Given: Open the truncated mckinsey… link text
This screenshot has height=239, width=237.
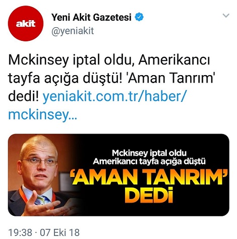Looking at the screenshot, I should [x=42, y=115].
